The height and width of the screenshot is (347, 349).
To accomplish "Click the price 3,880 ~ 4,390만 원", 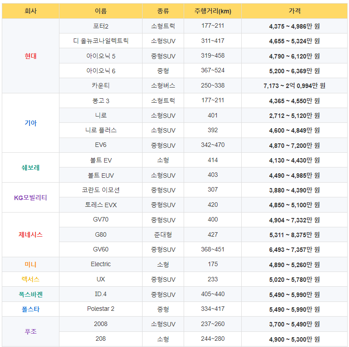I will [294, 190].
